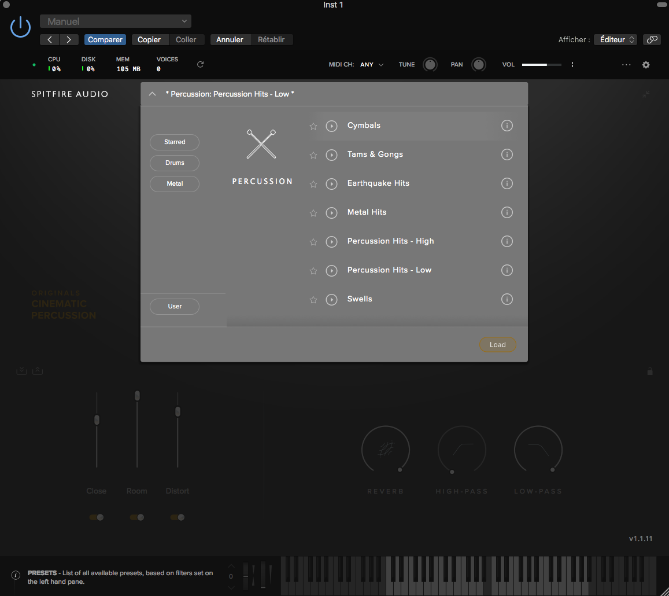
Task: Click the refresh icon near the voices counter
Action: tap(199, 64)
